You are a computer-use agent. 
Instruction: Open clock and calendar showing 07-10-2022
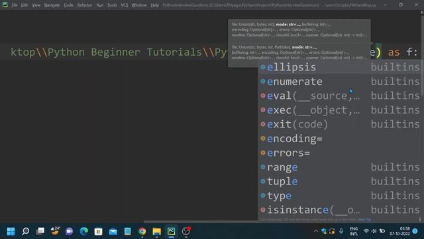pos(399,231)
